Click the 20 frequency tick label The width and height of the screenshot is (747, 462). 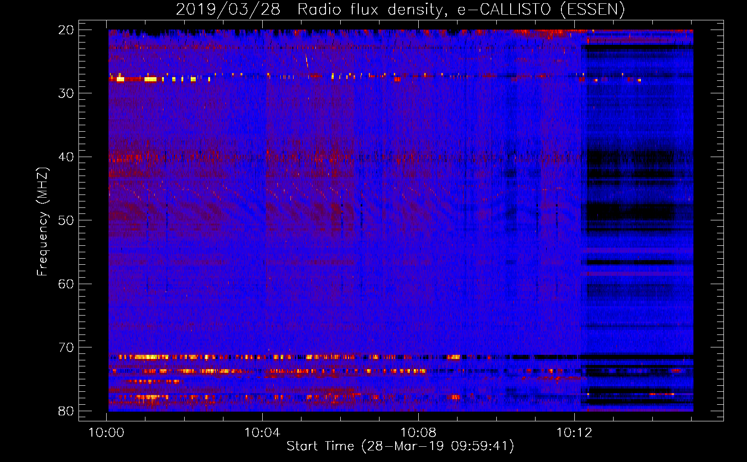(x=66, y=30)
